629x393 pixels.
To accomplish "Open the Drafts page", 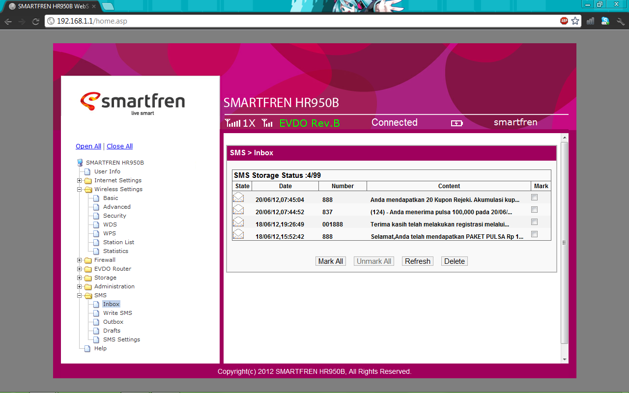I will 112,331.
